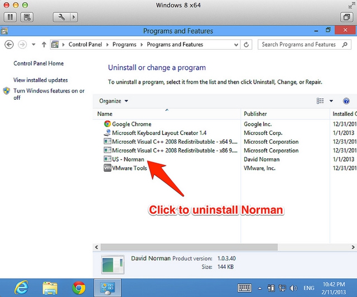Select Programs in the address breadcrumb
The height and width of the screenshot is (297, 357).
(x=124, y=45)
